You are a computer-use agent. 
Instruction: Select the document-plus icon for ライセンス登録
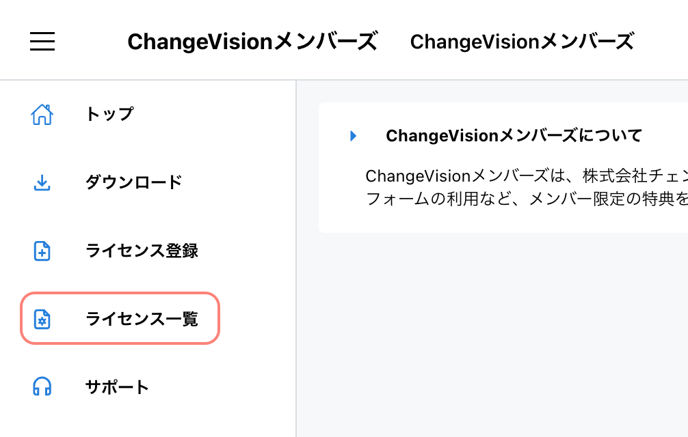[x=42, y=251]
